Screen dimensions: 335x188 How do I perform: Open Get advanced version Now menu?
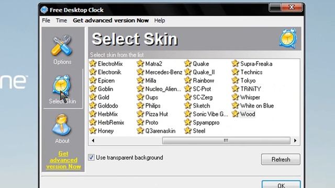click(110, 20)
